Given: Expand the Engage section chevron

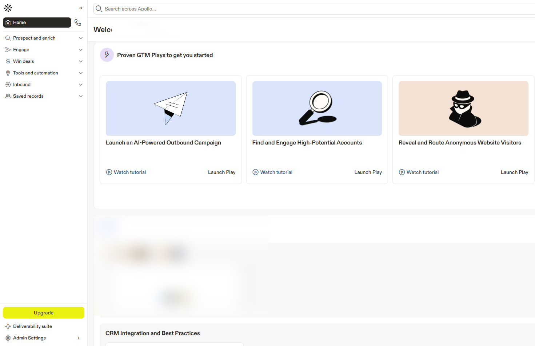Looking at the screenshot, I should [81, 50].
